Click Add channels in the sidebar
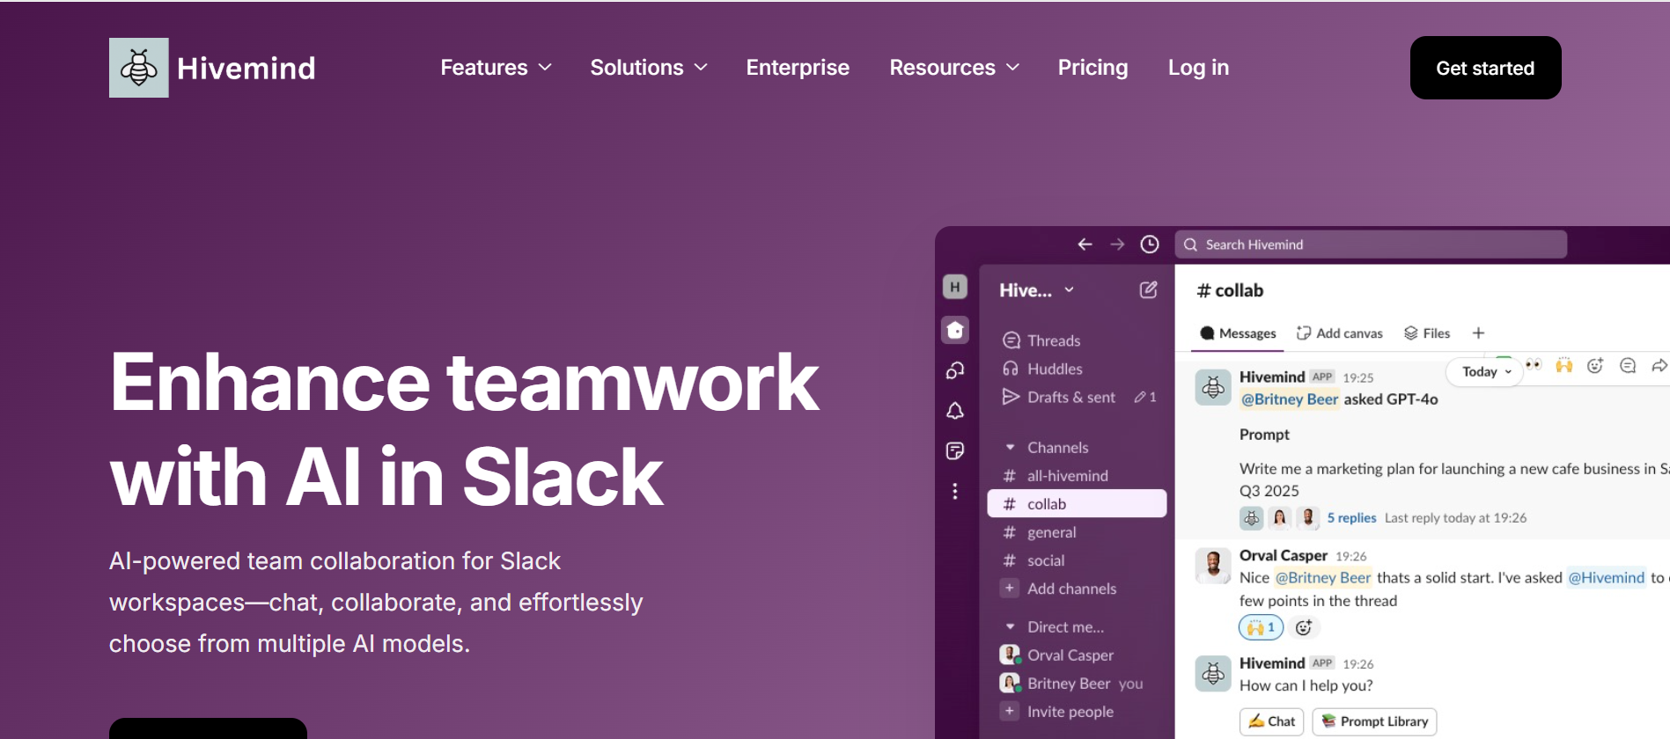Image resolution: width=1670 pixels, height=739 pixels. [x=1071, y=589]
